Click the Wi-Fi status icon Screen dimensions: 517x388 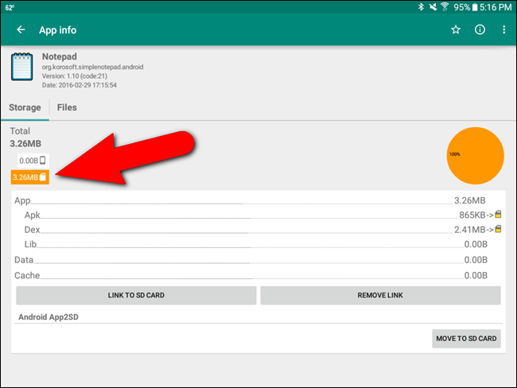(445, 7)
